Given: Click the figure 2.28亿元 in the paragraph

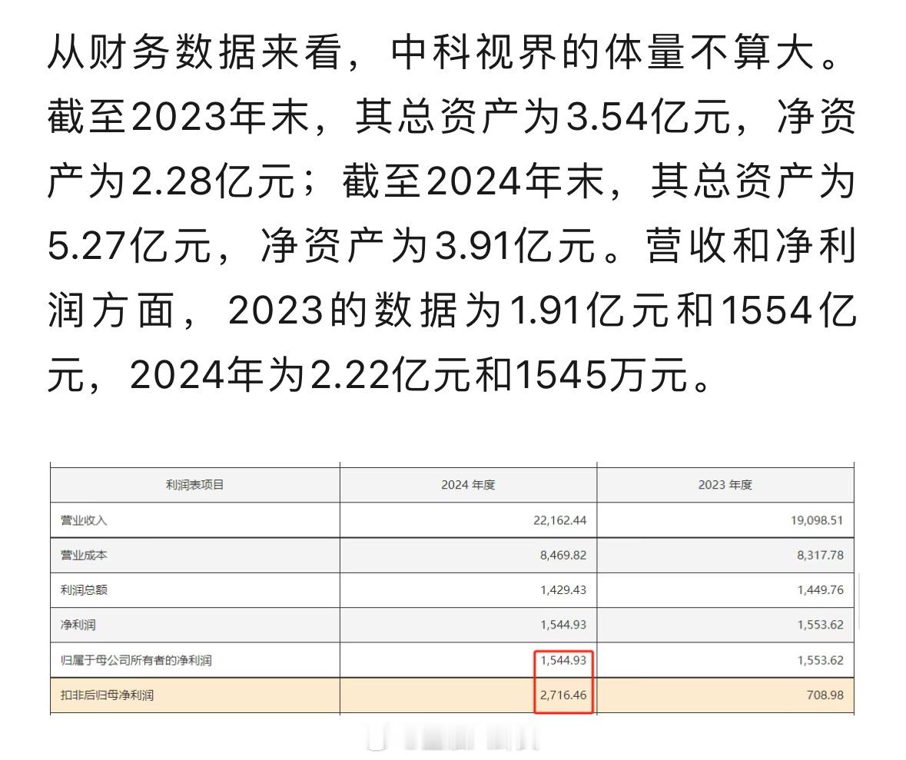Looking at the screenshot, I should click(x=214, y=181).
